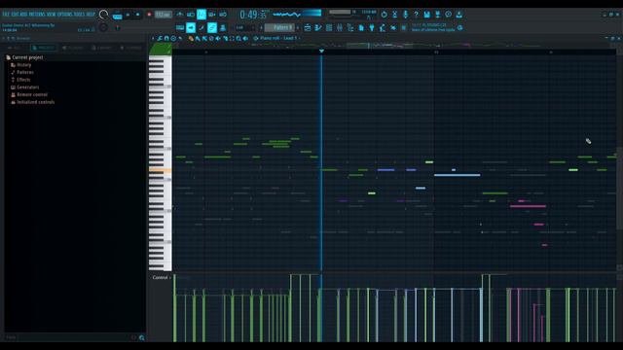Open the OPTIONS menu

[64, 15]
